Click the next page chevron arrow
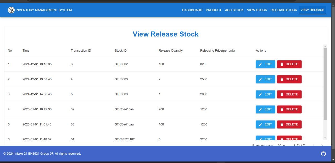 click(322, 146)
